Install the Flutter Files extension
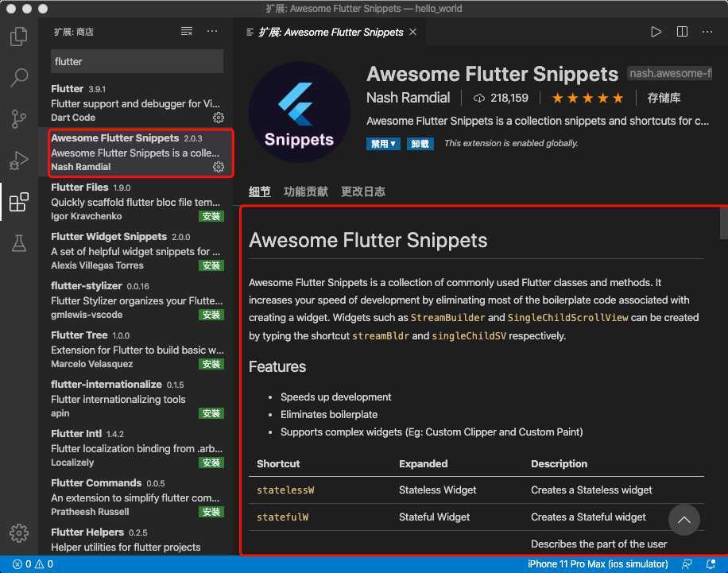This screenshot has width=728, height=573. 211,216
